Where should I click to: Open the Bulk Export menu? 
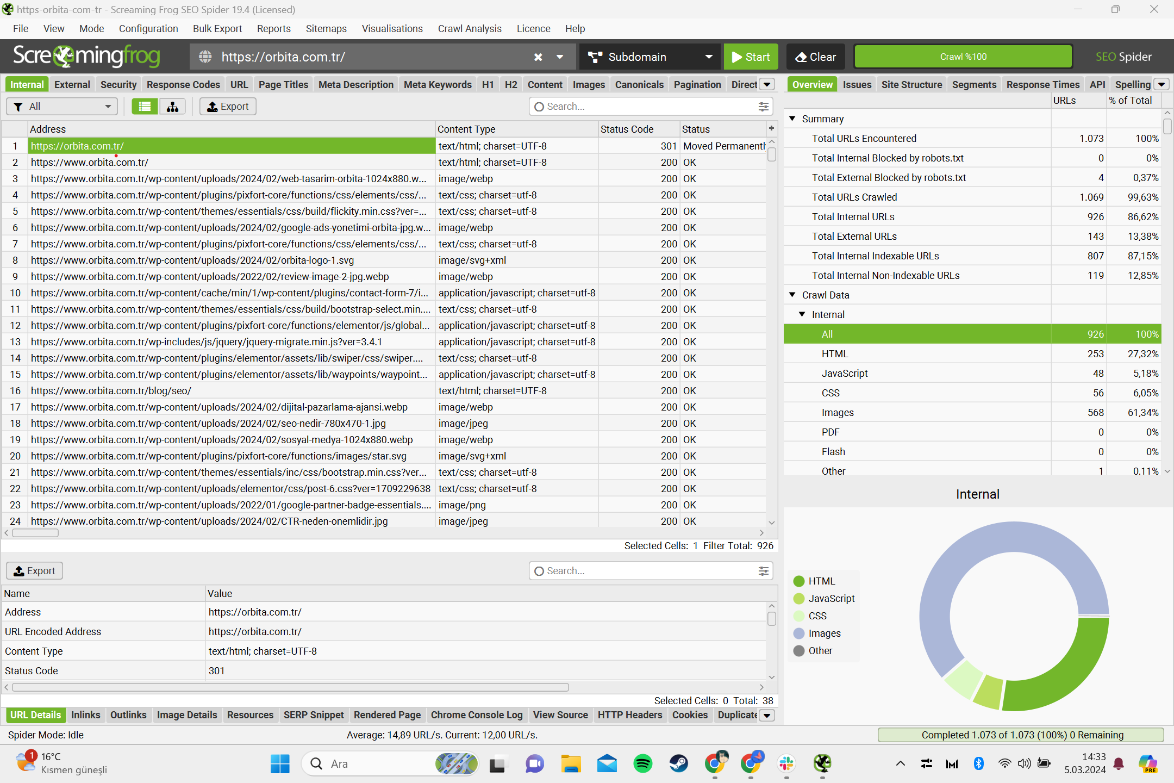(217, 29)
